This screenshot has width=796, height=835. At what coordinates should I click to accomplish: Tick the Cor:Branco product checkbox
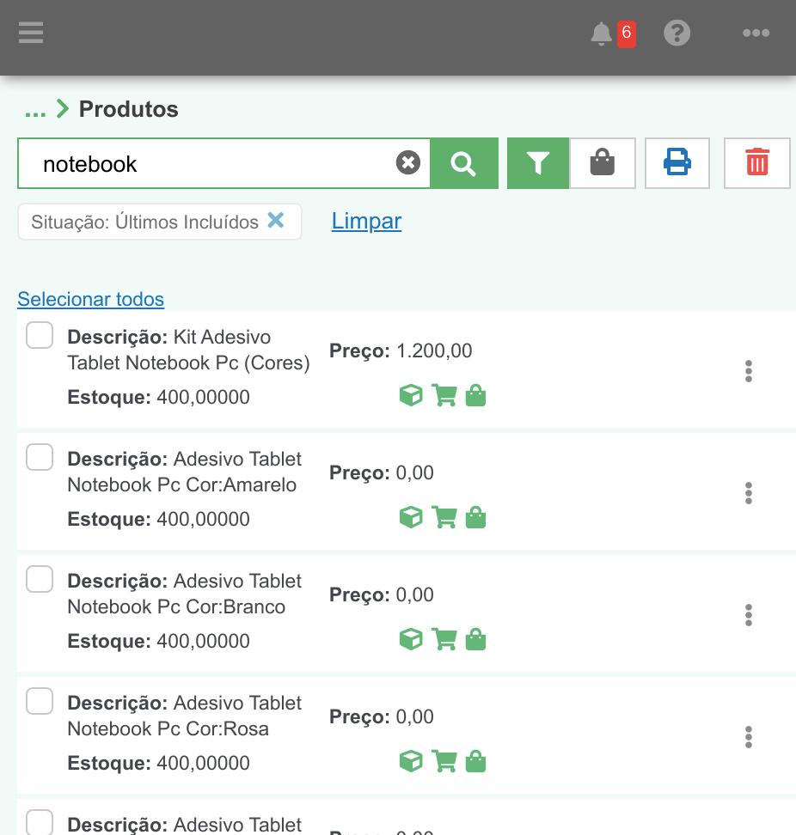[x=40, y=579]
